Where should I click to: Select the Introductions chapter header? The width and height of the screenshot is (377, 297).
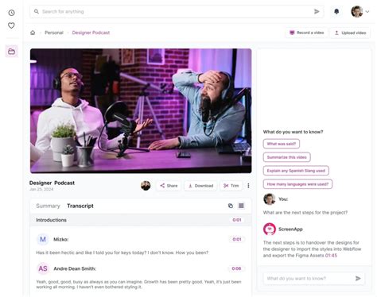click(141, 220)
